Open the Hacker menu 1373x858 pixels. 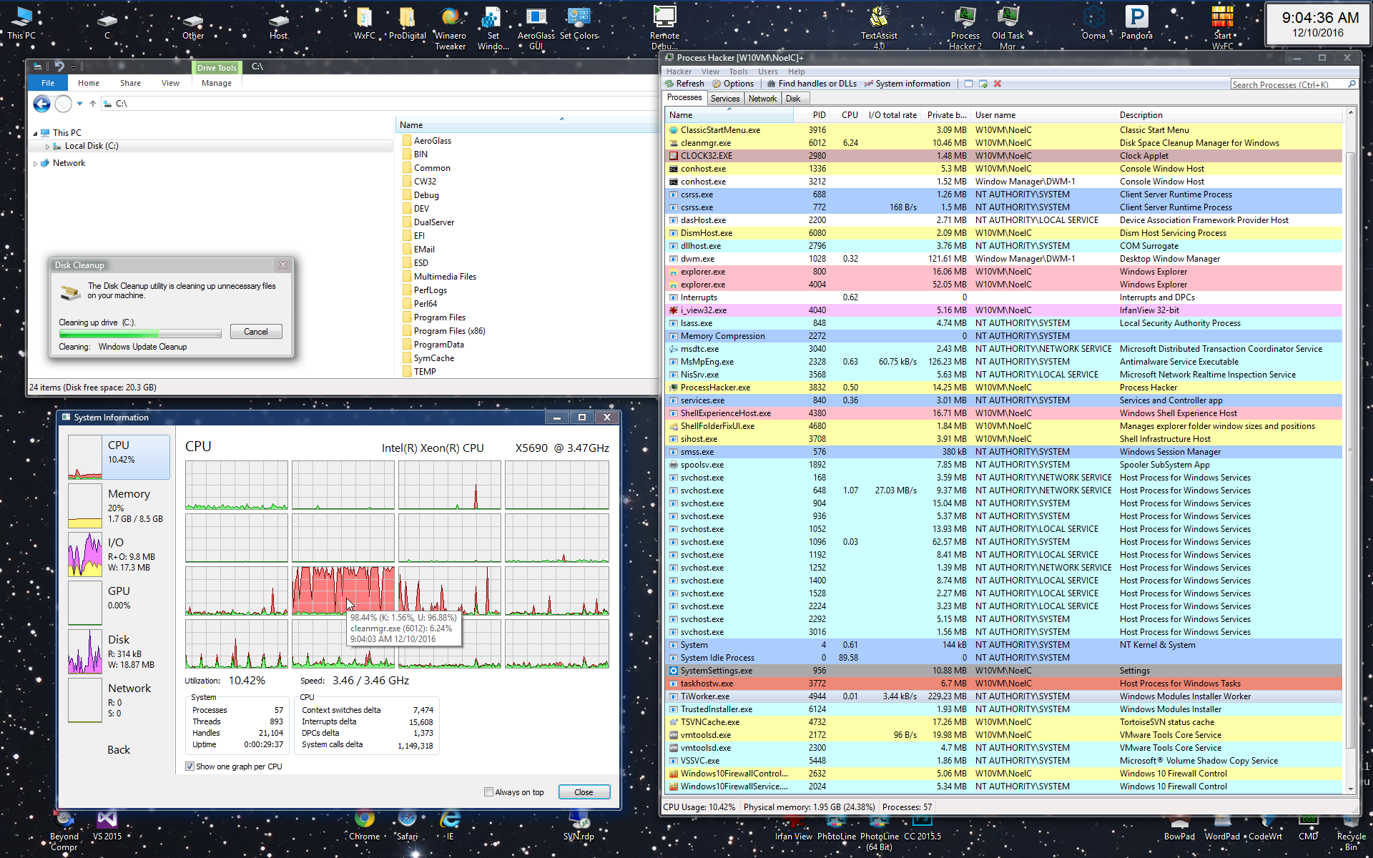click(x=679, y=71)
